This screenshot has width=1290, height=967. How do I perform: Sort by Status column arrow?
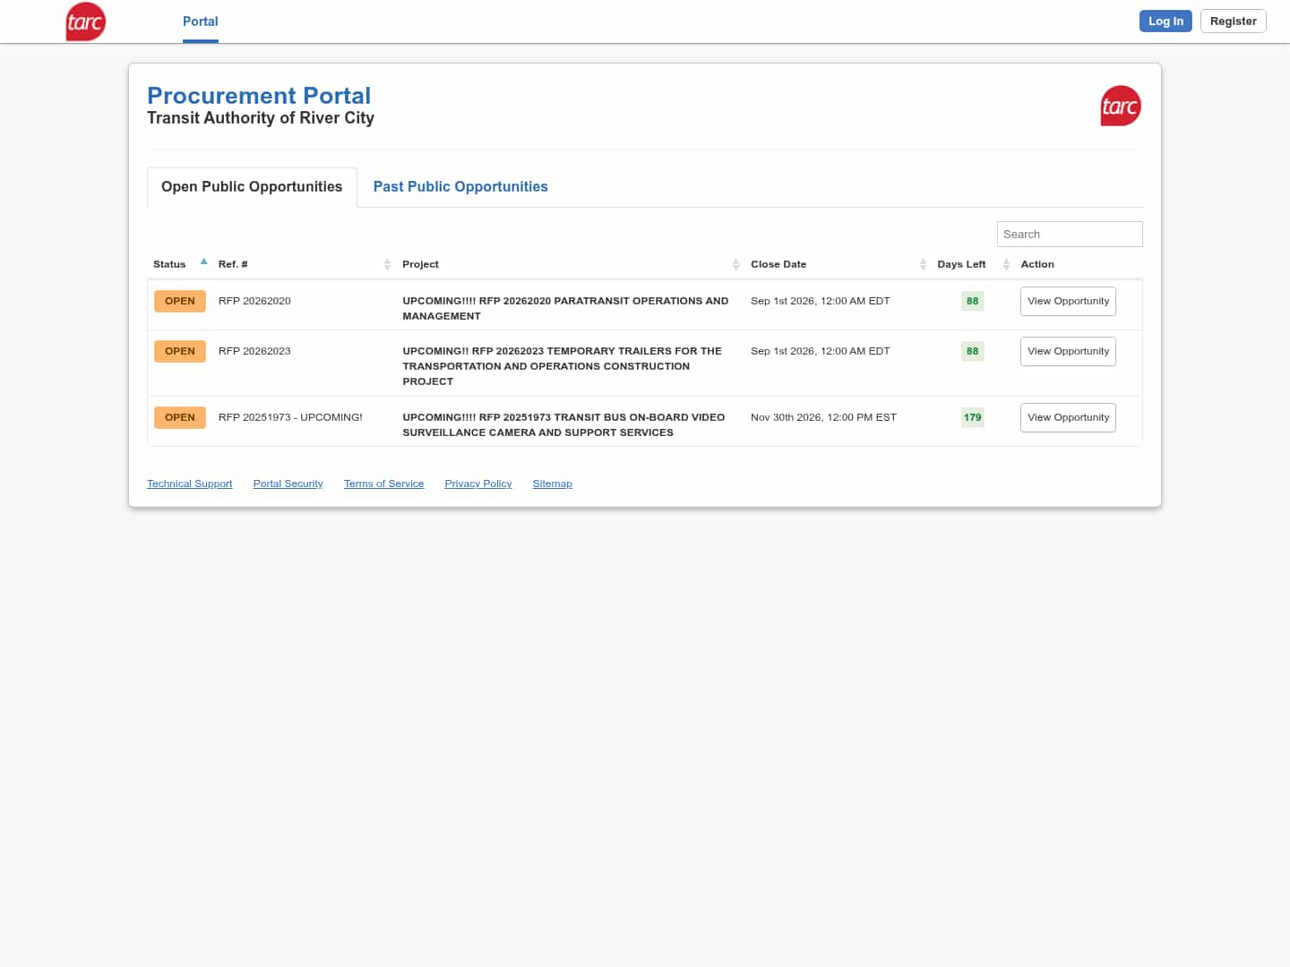coord(204,262)
